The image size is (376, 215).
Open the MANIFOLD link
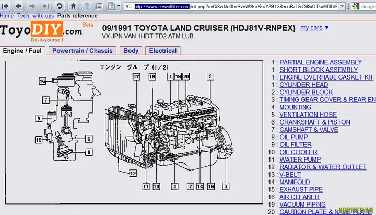295,182
